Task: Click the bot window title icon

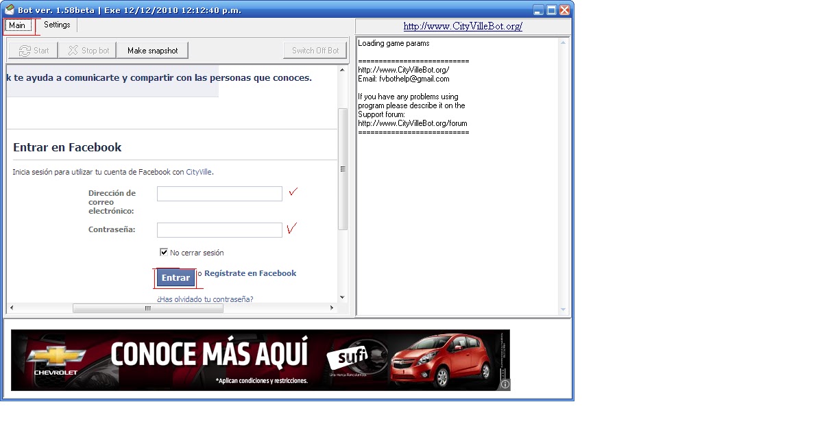Action: [10, 10]
